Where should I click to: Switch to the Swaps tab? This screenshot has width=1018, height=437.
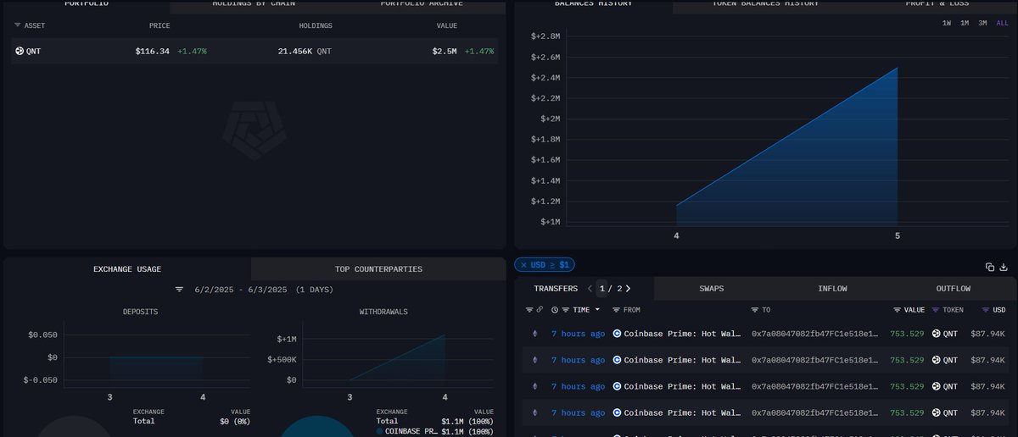point(712,289)
